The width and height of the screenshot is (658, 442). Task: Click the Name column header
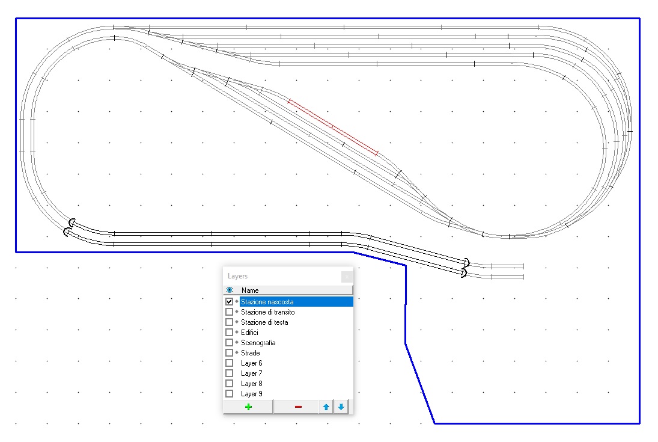[250, 290]
